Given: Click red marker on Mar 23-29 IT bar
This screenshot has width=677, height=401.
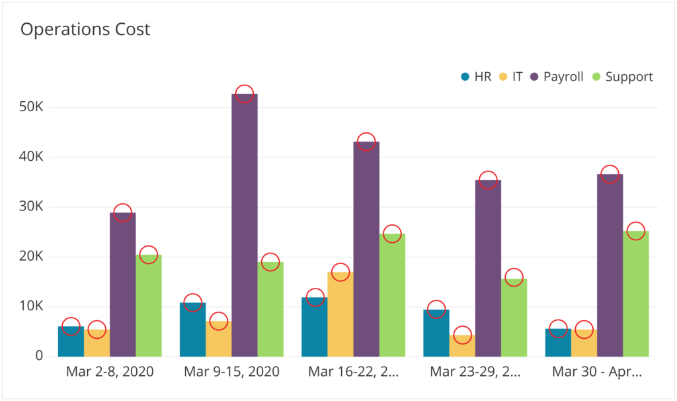Looking at the screenshot, I should tap(462, 335).
